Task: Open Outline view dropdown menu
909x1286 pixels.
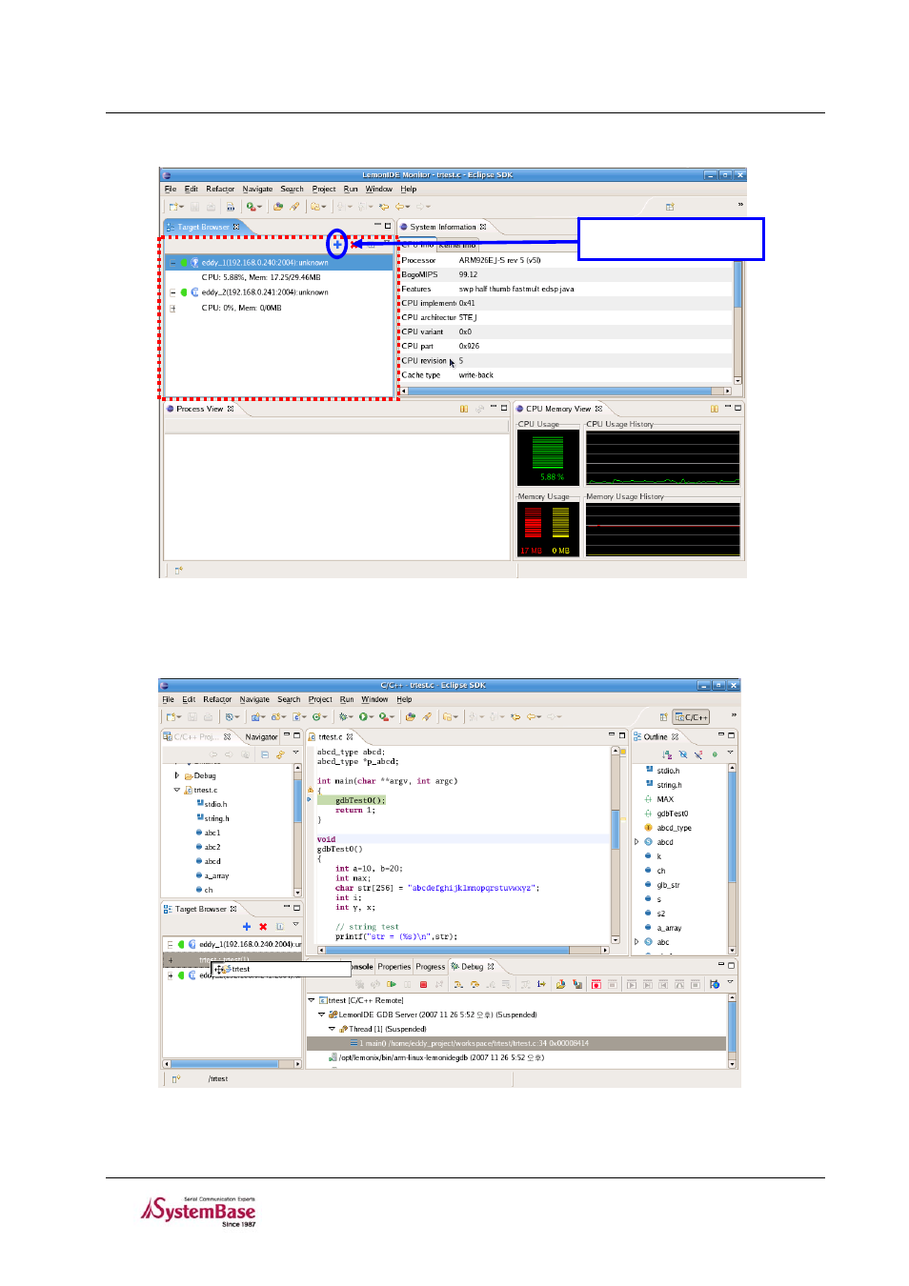Action: click(x=731, y=754)
